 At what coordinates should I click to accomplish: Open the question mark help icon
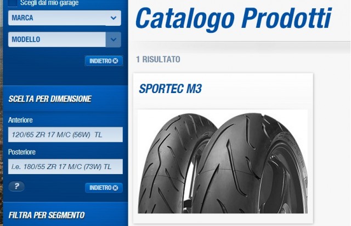(16, 186)
